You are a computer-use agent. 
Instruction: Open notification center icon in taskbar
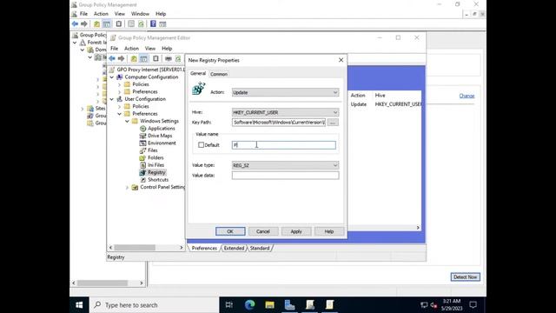[473, 305]
